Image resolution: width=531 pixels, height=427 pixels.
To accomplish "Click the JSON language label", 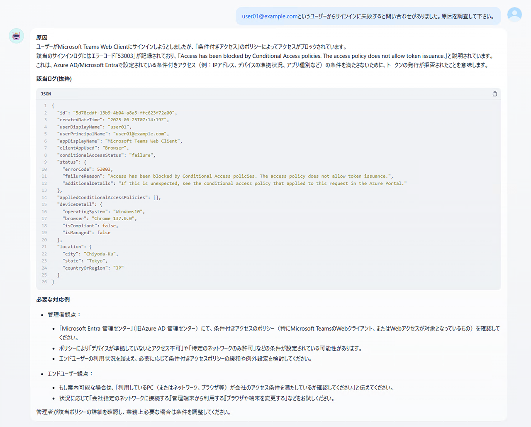I will 46,94.
